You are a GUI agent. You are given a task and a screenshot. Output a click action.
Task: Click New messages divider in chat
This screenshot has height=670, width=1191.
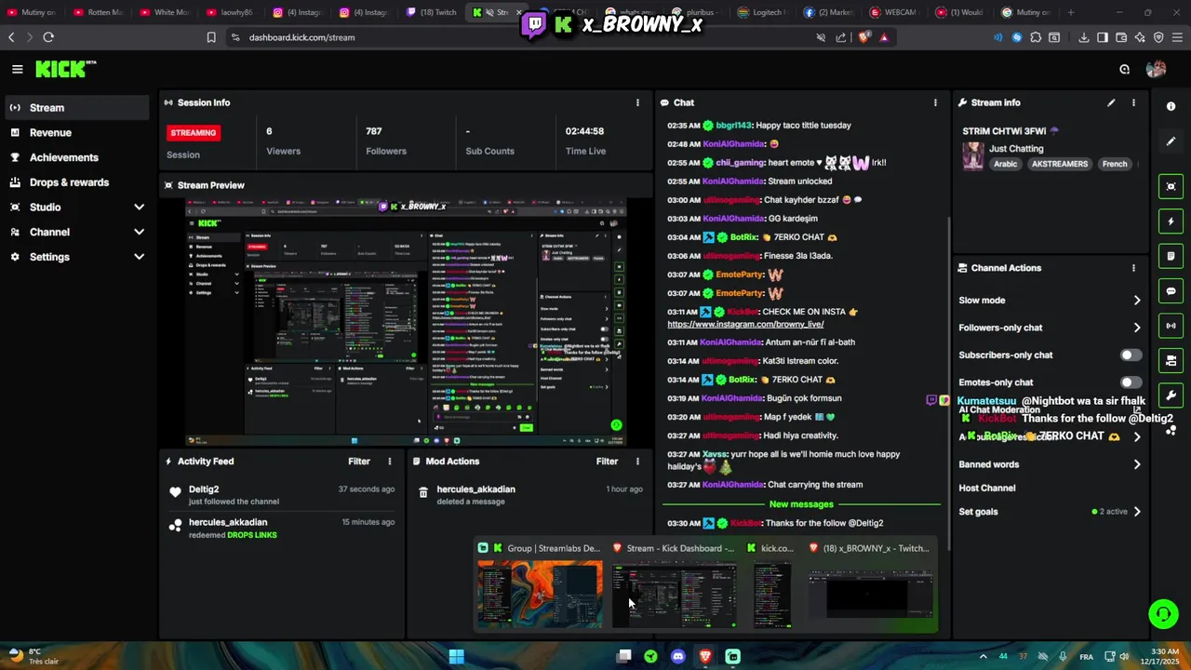click(x=801, y=503)
